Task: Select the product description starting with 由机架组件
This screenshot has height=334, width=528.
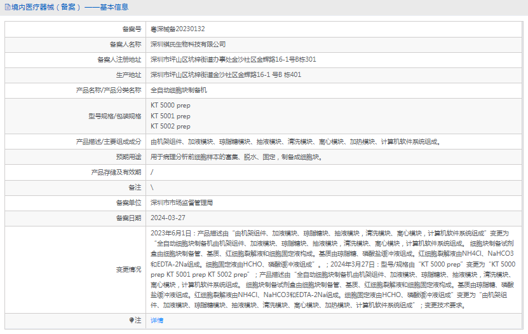Action: click(x=295, y=142)
